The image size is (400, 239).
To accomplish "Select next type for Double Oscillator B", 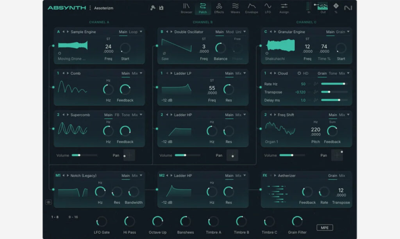I will [x=171, y=32].
